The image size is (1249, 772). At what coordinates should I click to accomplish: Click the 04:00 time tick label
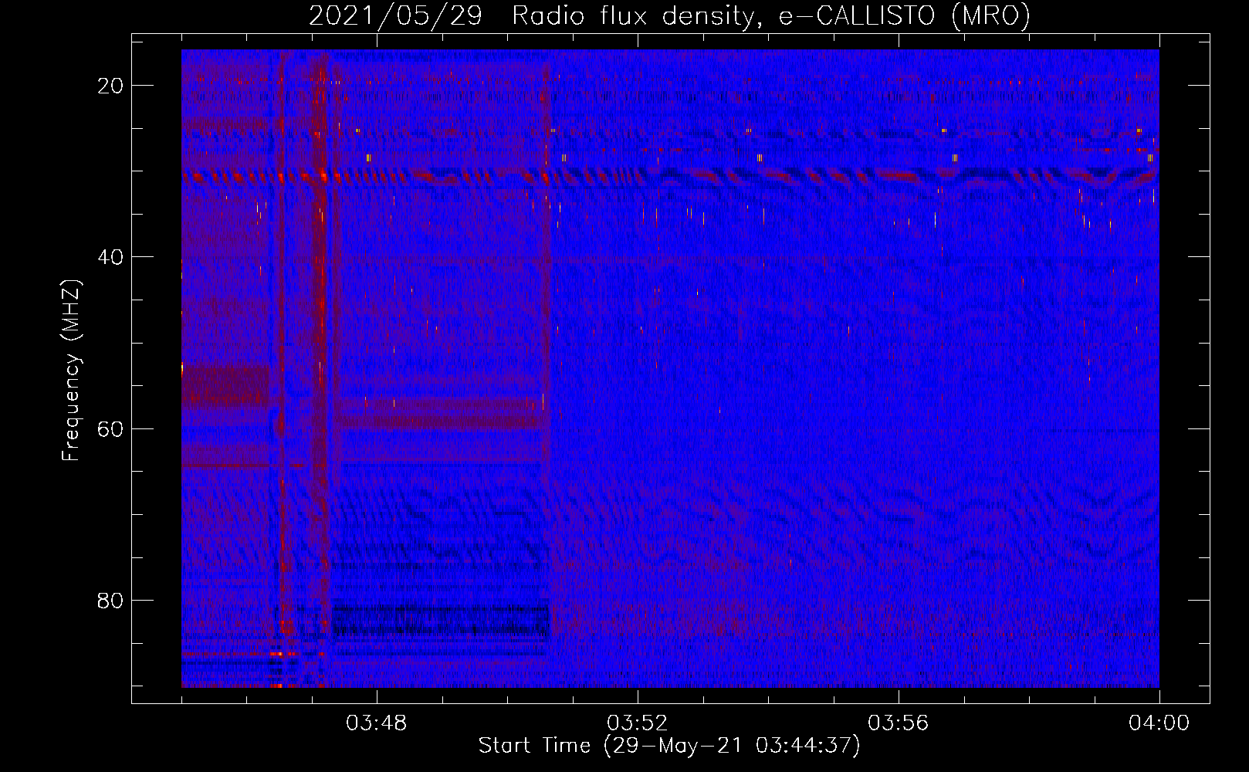tap(1159, 723)
